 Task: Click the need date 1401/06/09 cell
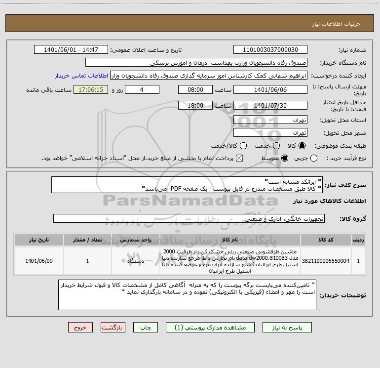(x=39, y=261)
